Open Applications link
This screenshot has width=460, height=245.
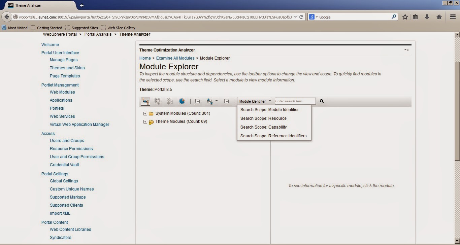61,100
